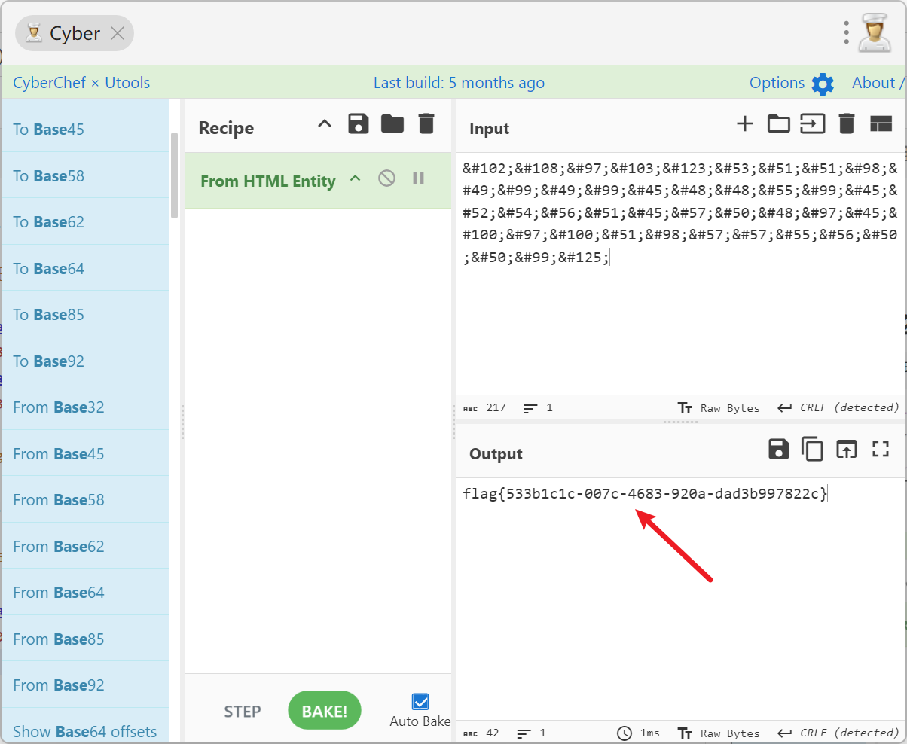Viewport: 907px width, 744px height.
Task: Set breakpoint pause on From HTML Entity
Action: [419, 178]
